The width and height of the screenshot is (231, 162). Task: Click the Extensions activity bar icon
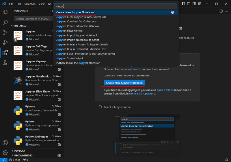[x=5, y=53]
